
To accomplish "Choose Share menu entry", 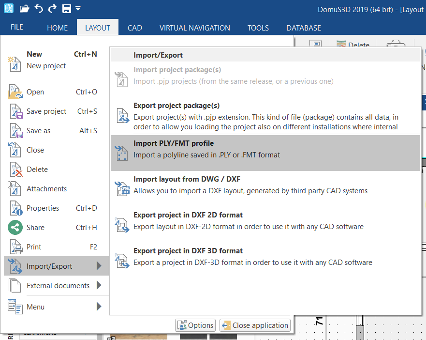I will (x=56, y=228).
